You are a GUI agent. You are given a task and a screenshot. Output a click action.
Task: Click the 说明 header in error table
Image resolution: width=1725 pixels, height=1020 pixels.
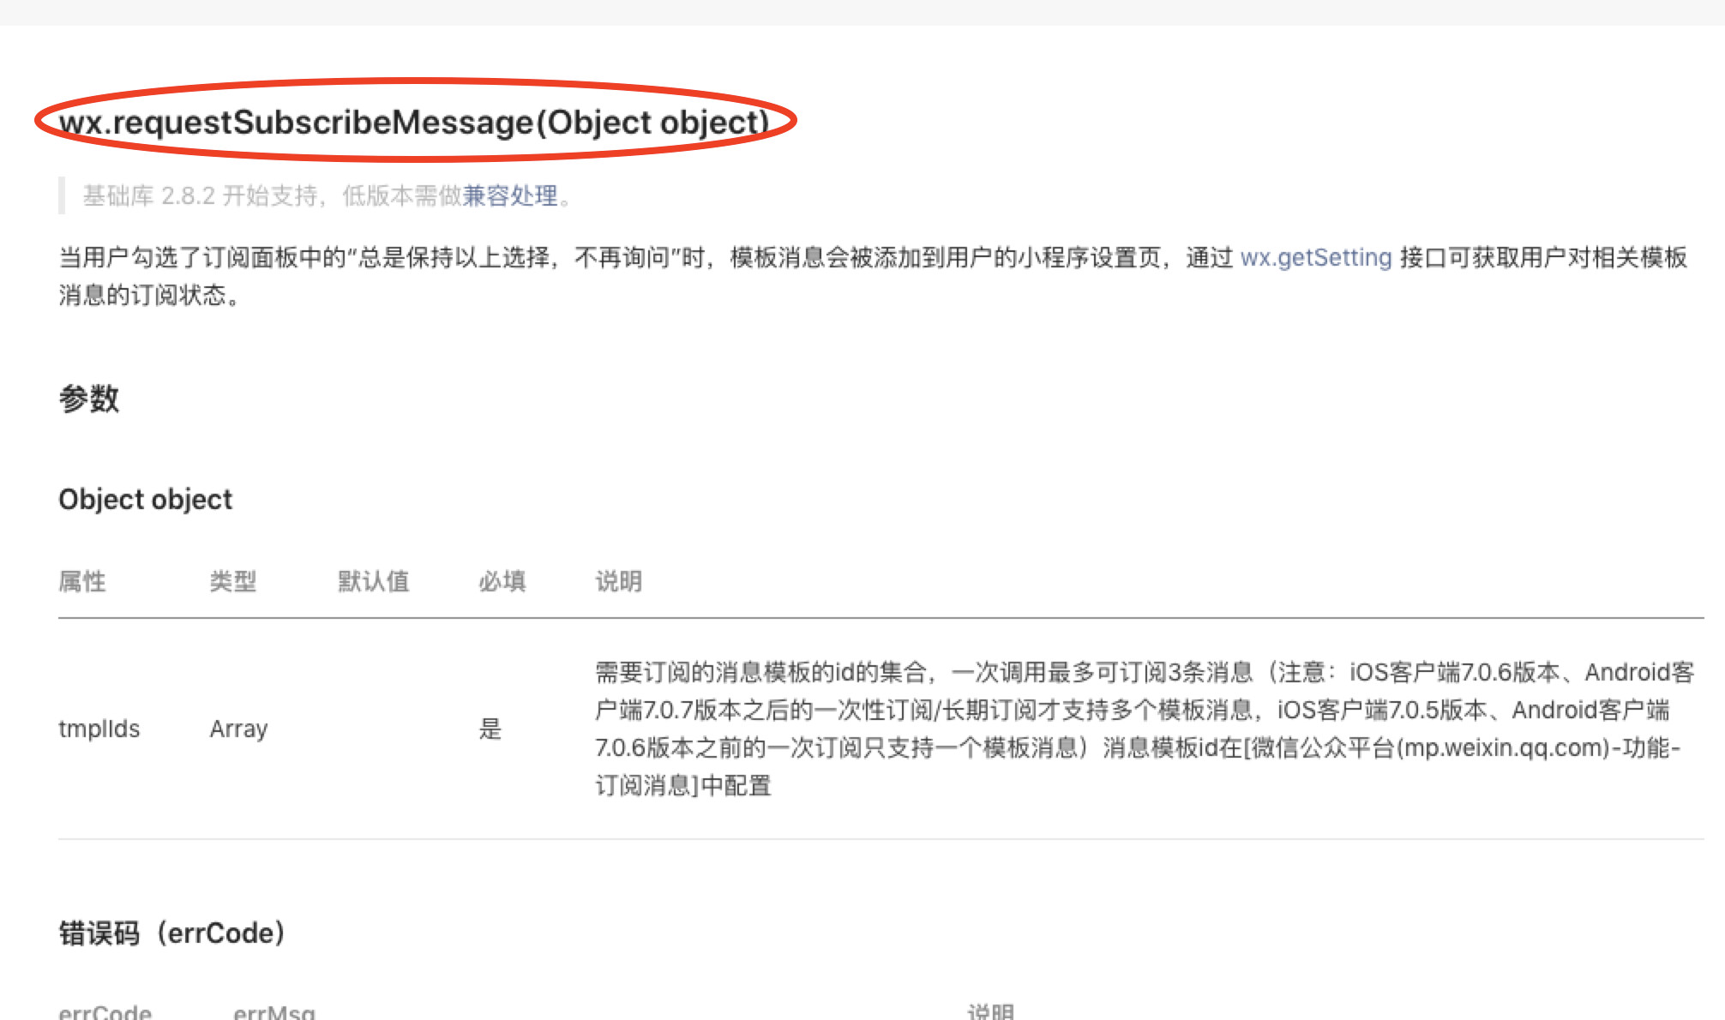990,1011
